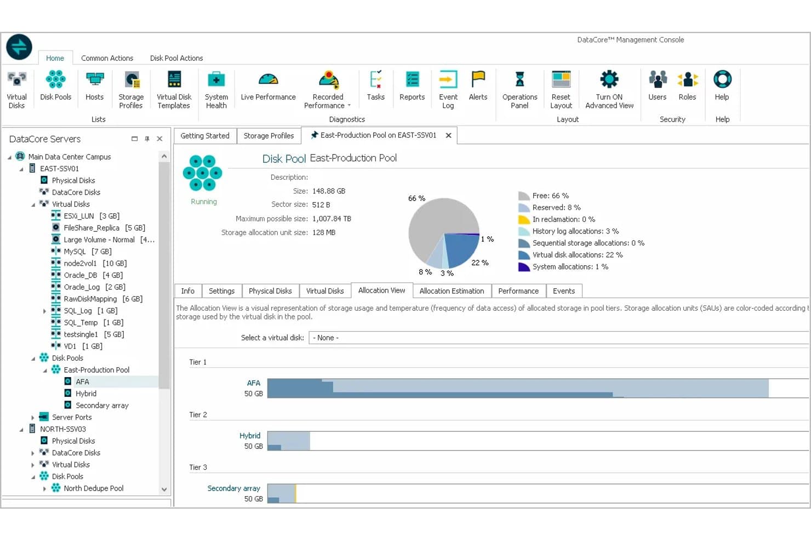The width and height of the screenshot is (811, 541).
Task: Open the Disk Pools ribbon icon
Action: pos(55,86)
